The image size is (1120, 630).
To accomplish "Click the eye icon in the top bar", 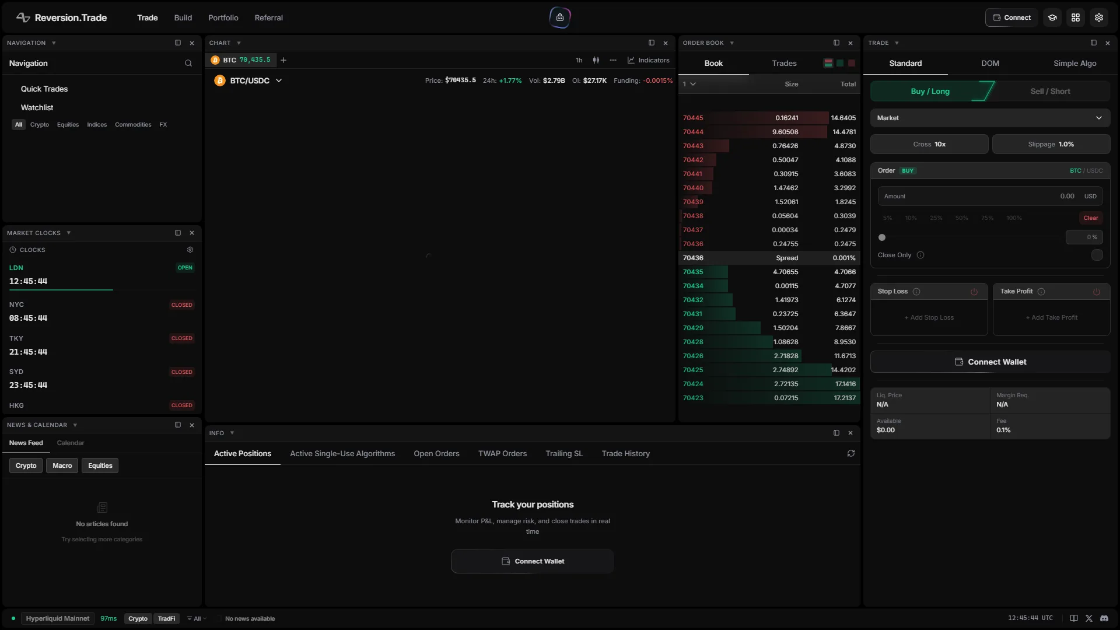I will (1052, 17).
